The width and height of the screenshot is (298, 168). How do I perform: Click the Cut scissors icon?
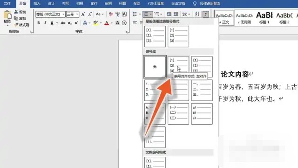[x=16, y=12]
